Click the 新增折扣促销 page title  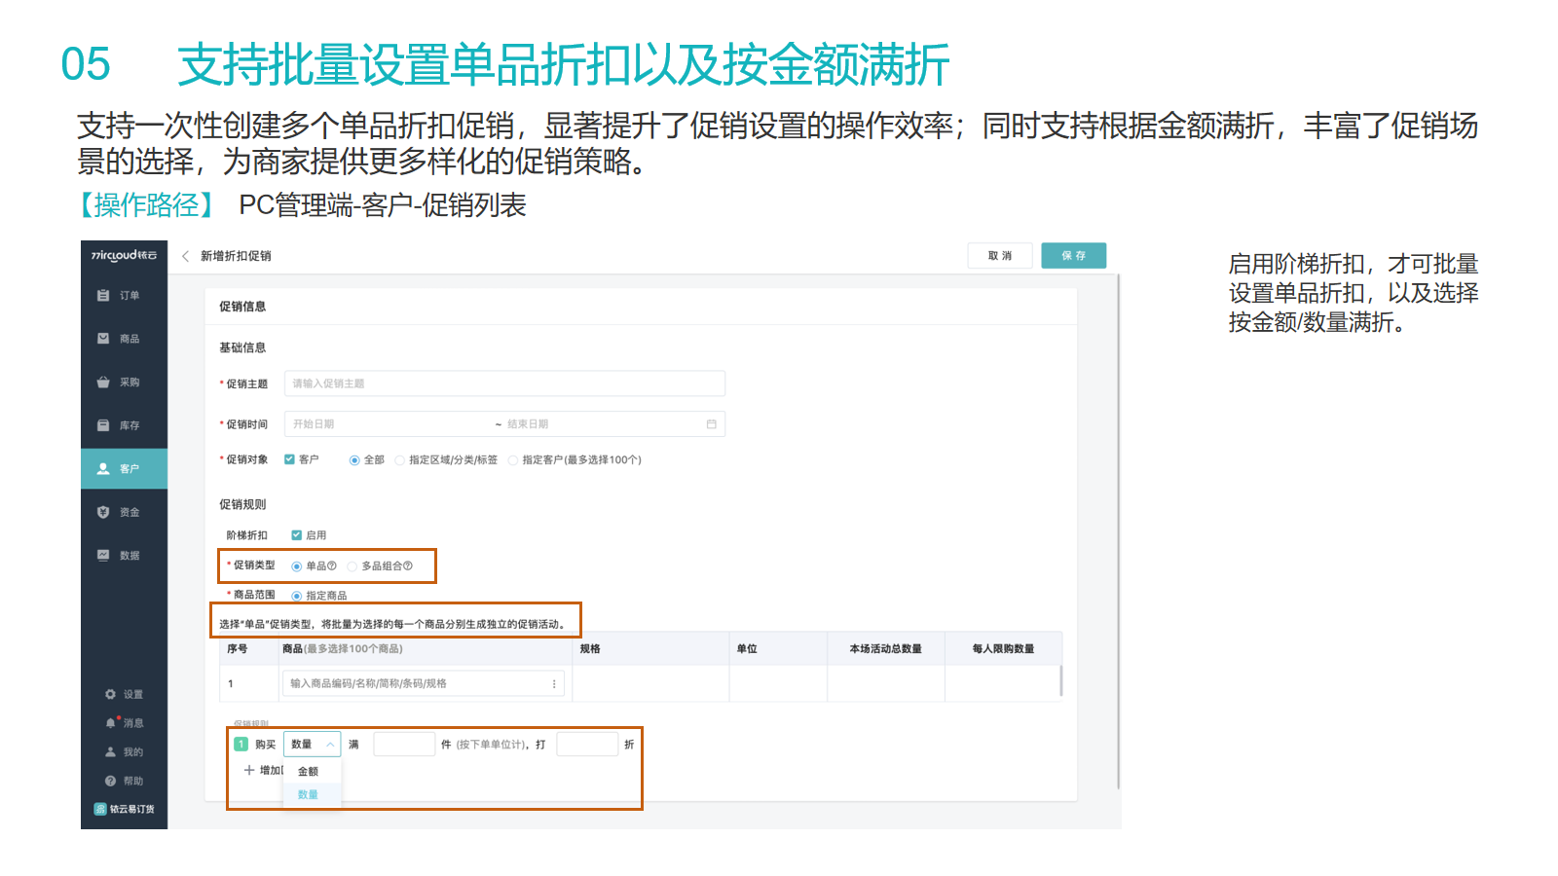(x=236, y=256)
